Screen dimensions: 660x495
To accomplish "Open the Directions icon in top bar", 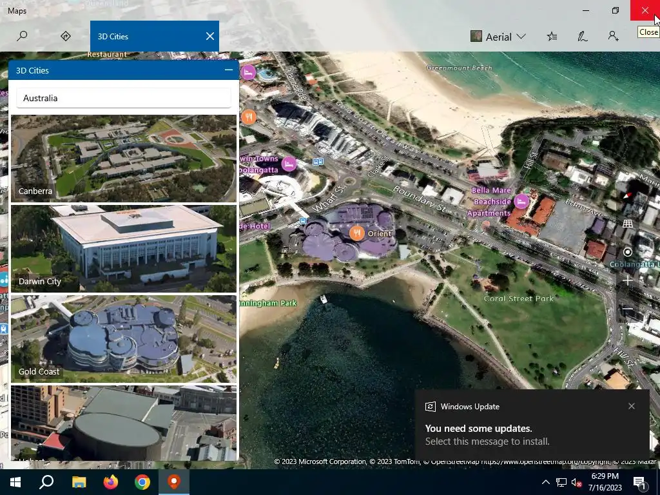I will 66,36.
